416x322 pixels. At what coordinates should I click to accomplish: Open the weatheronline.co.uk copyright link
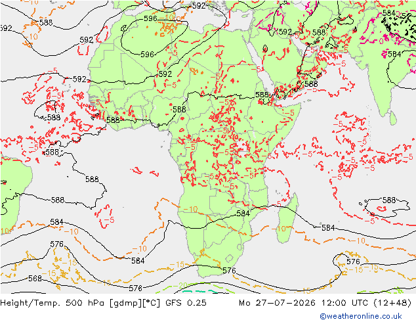pos(361,316)
